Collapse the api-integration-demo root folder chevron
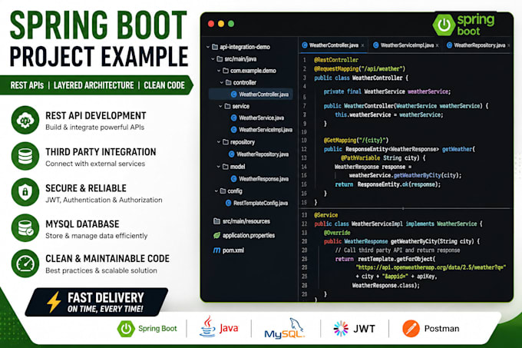The height and width of the screenshot is (348, 522). click(x=208, y=47)
